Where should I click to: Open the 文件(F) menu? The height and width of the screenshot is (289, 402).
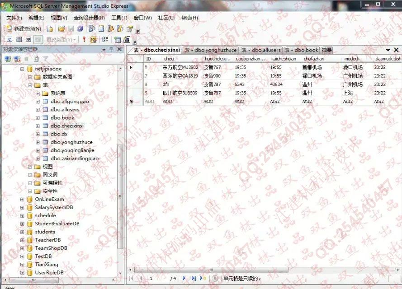pyautogui.click(x=14, y=18)
